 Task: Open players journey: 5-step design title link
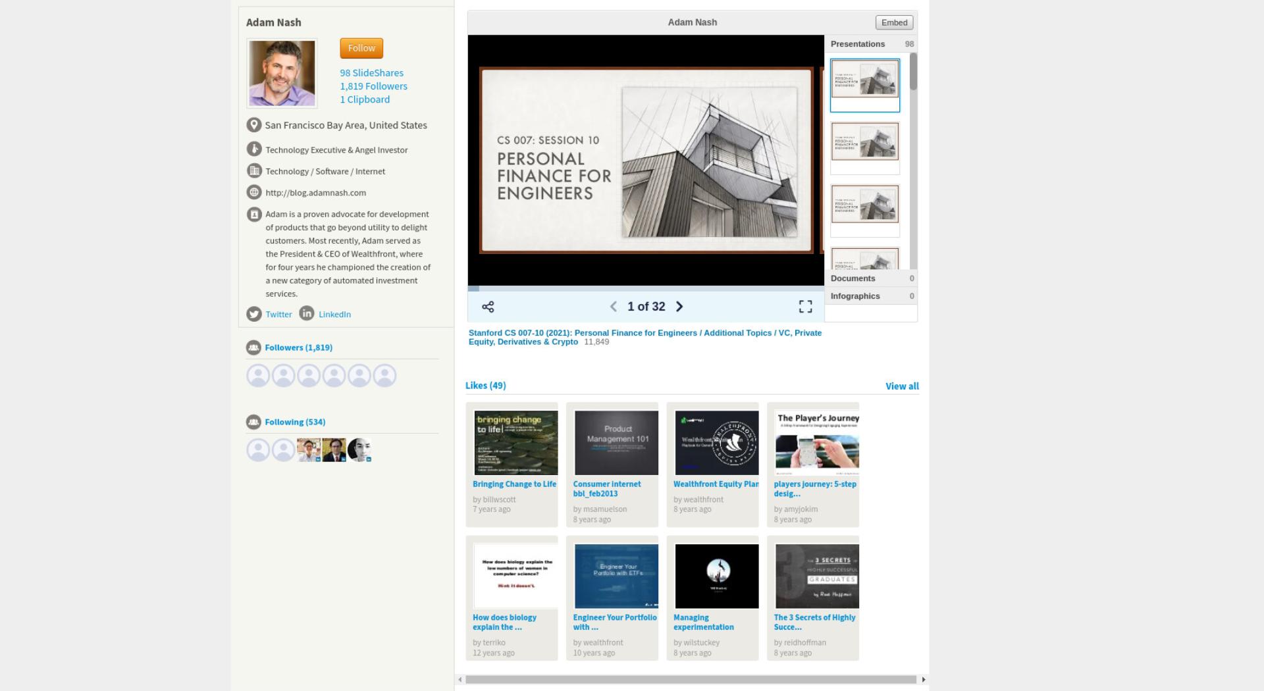[815, 489]
